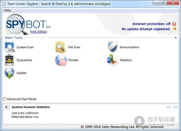Click the Donate piggy bank icon
181x131 pixels.
(61, 60)
